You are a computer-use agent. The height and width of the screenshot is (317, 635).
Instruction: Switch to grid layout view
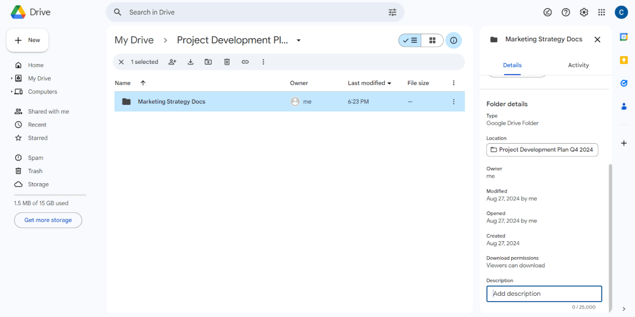[x=432, y=40]
